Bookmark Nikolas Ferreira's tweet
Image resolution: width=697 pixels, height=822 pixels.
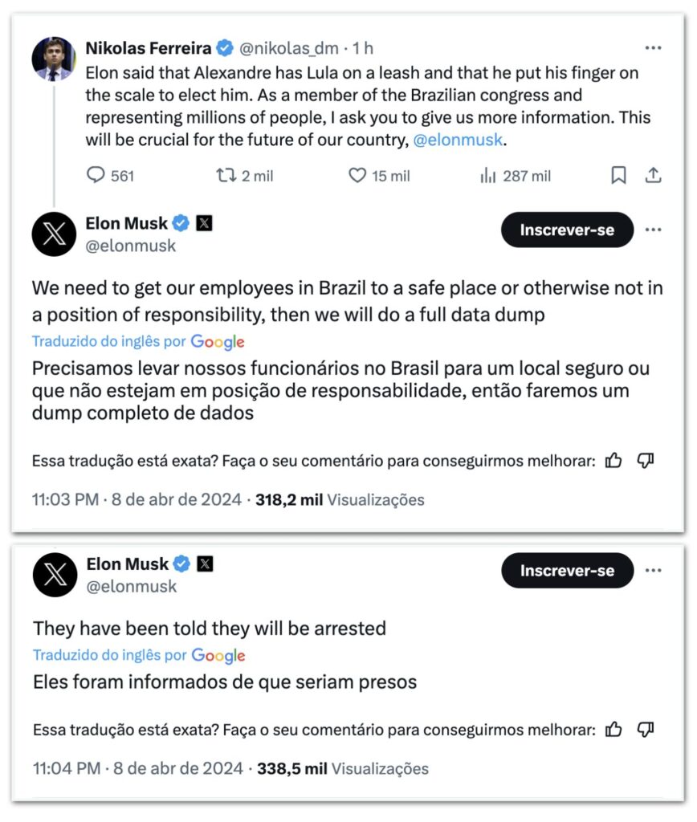click(x=618, y=175)
